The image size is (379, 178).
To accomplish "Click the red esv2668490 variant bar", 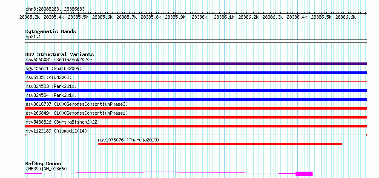I will [x=196, y=117].
